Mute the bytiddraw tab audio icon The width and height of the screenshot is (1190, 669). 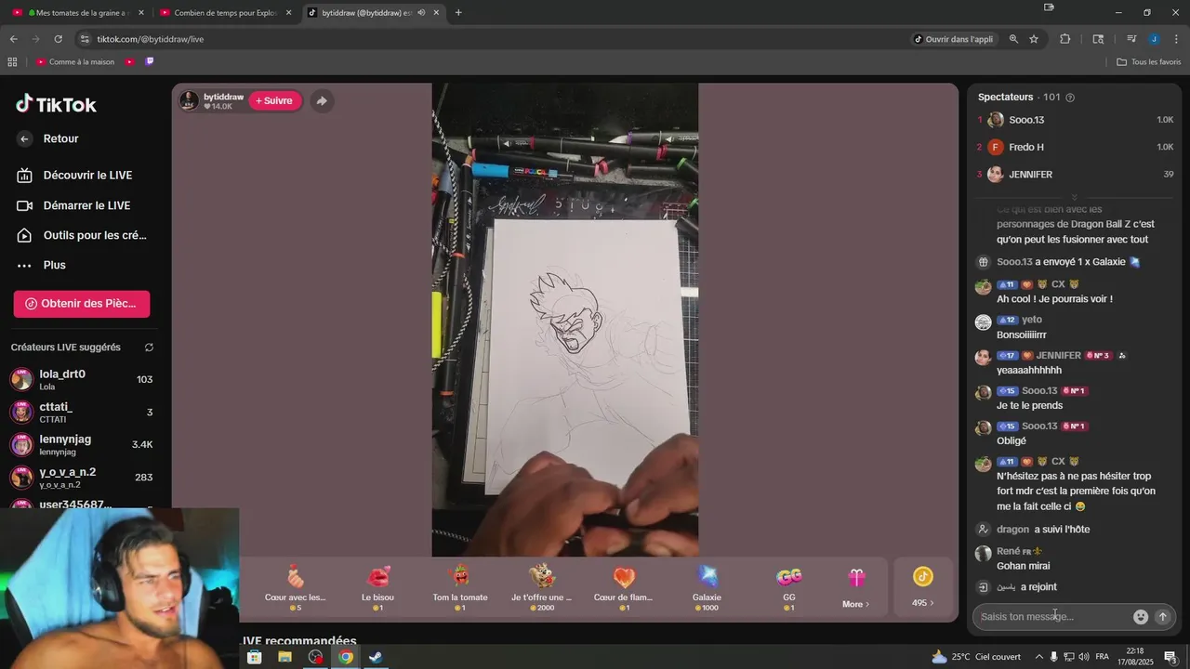click(x=421, y=13)
